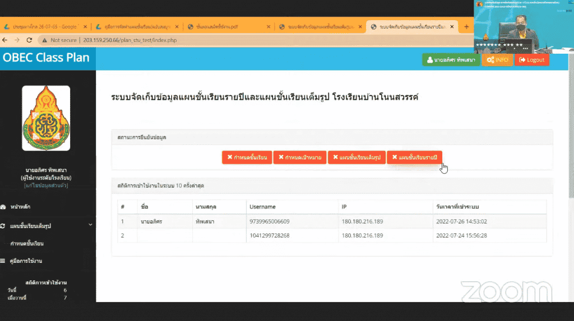
Task: Click the dashboard icon beside หน้าหลัก
Action: 3,207
